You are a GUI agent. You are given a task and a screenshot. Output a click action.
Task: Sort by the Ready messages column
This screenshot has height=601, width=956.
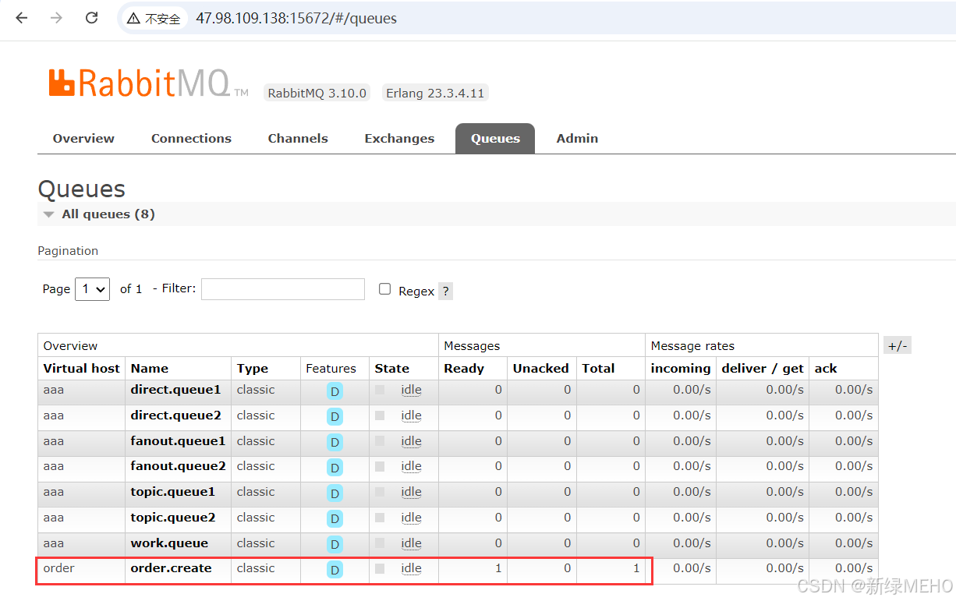[464, 369]
